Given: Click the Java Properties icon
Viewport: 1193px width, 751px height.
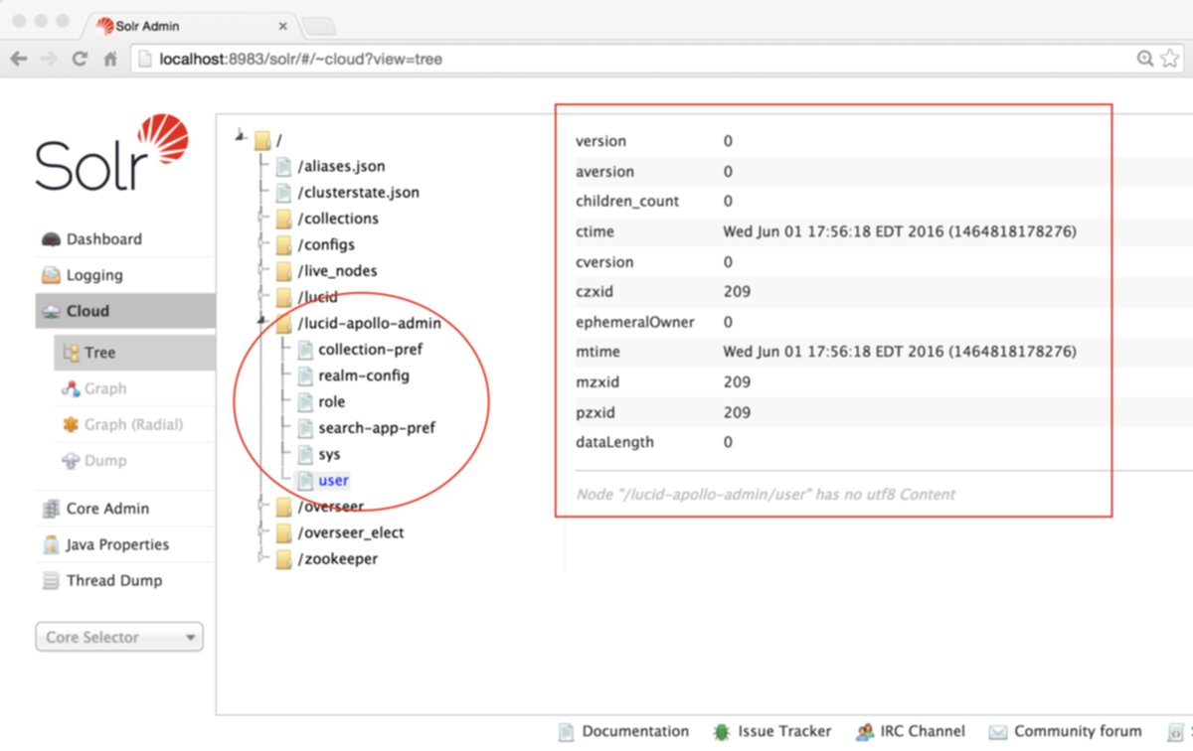Looking at the screenshot, I should point(51,544).
